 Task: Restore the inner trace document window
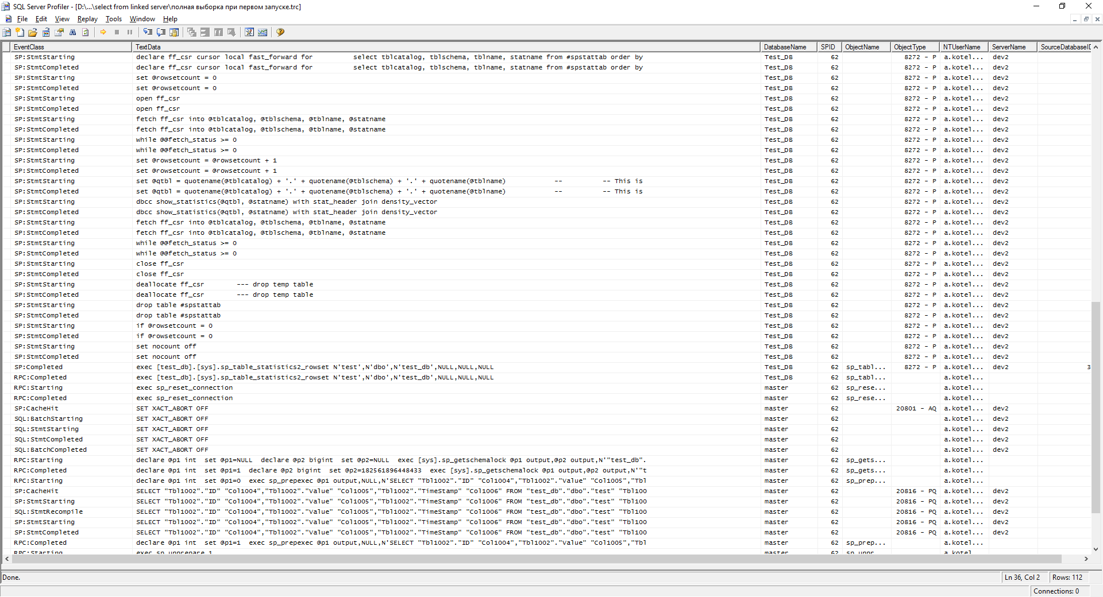click(x=1086, y=19)
